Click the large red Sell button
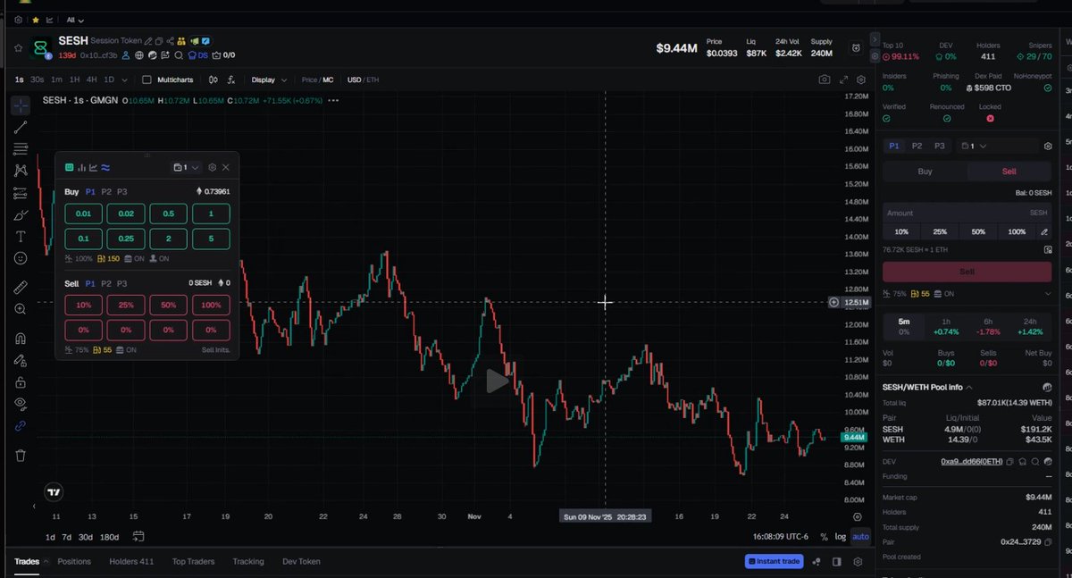This screenshot has height=578, width=1072. tap(967, 271)
